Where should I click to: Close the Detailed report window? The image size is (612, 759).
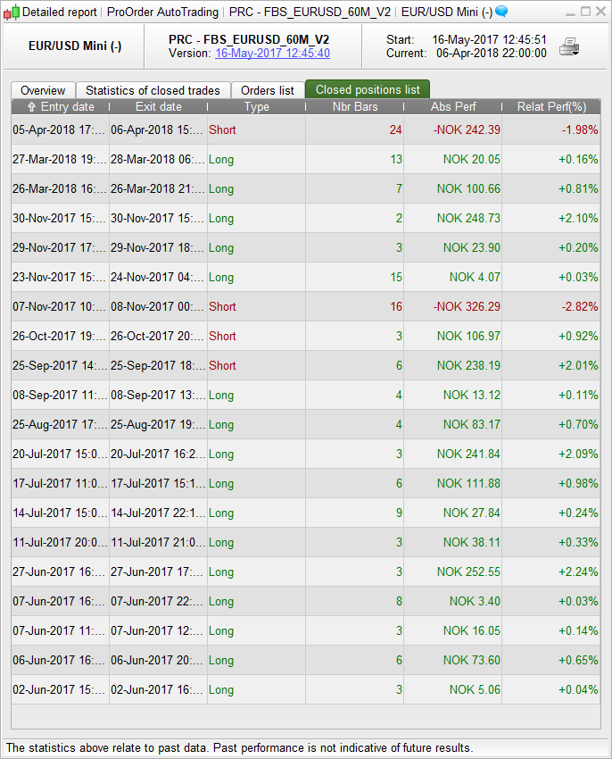tap(600, 12)
